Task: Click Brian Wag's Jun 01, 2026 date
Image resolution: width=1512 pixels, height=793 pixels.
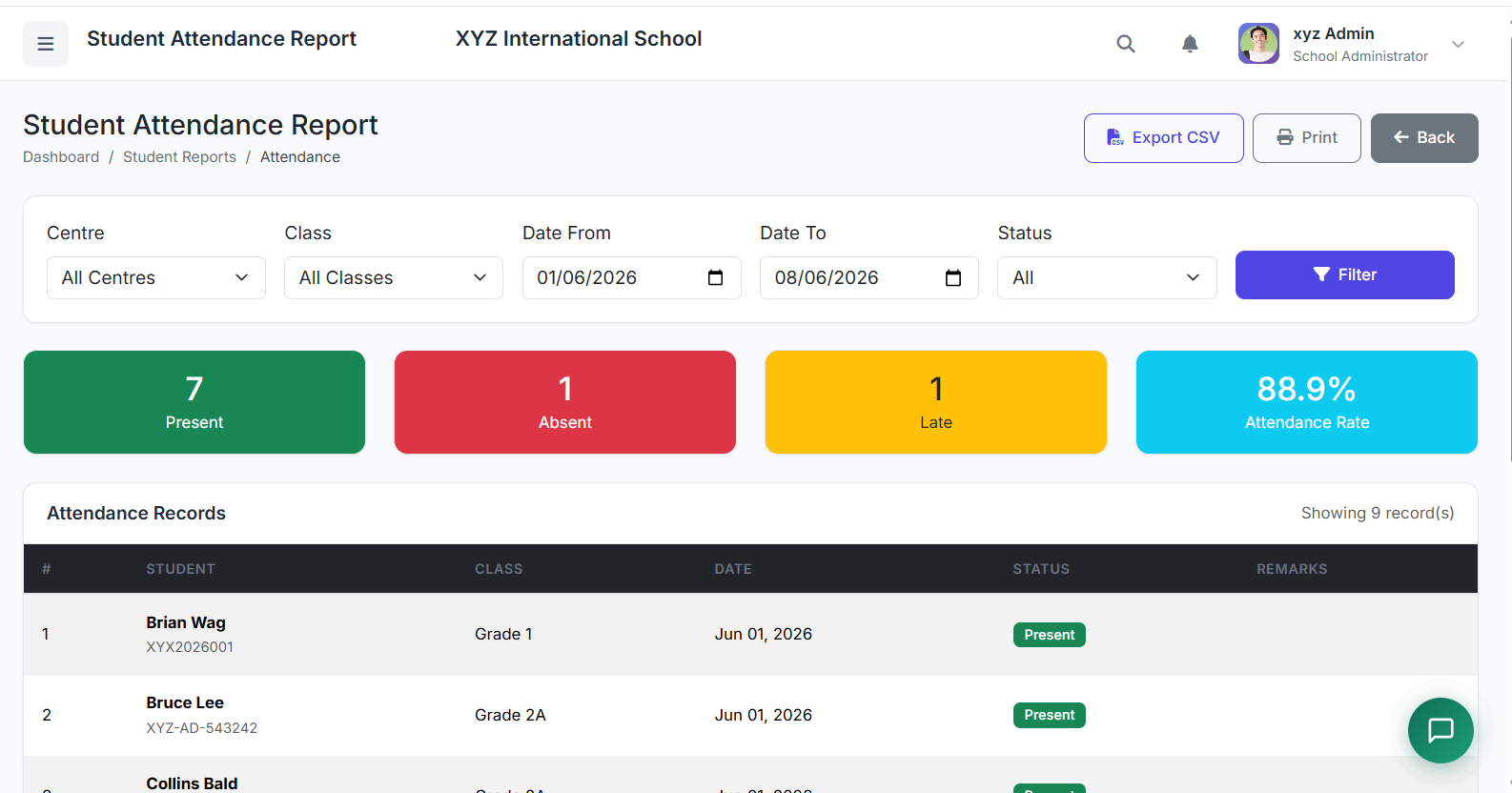Action: 764,634
